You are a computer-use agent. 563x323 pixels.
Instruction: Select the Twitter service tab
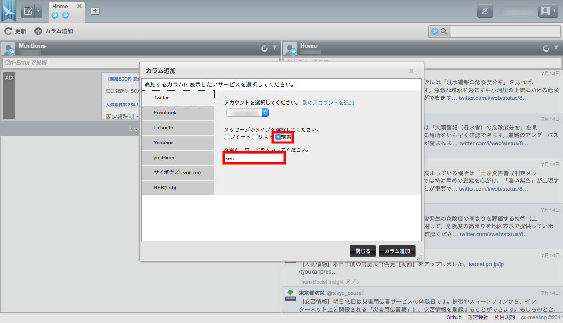[178, 98]
